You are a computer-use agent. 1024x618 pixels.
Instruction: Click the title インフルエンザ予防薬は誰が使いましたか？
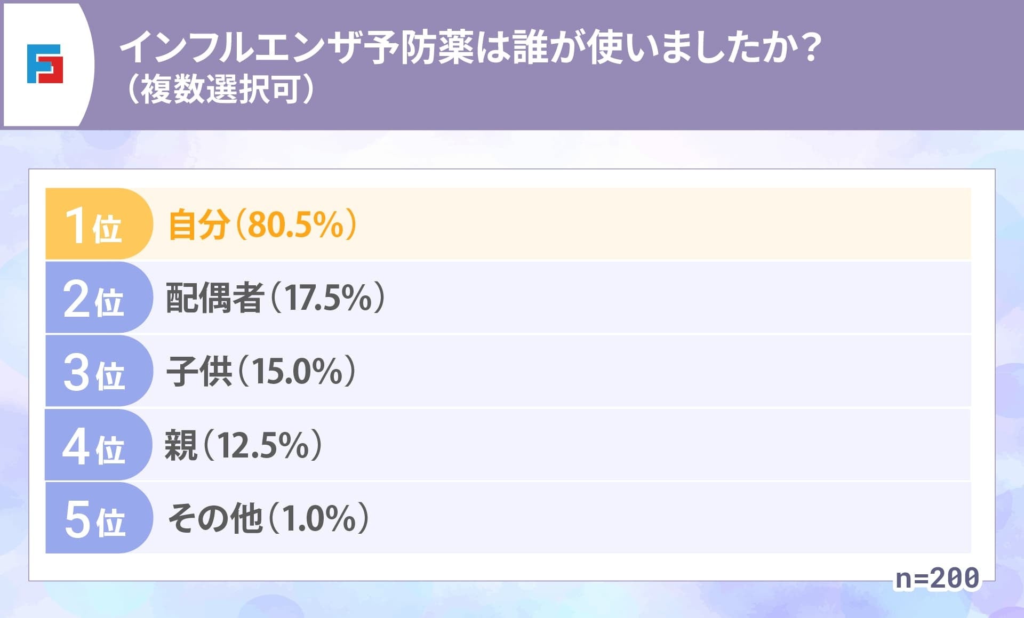469,47
